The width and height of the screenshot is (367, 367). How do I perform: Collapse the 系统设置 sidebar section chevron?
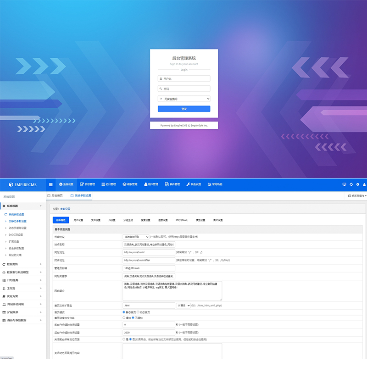40,206
